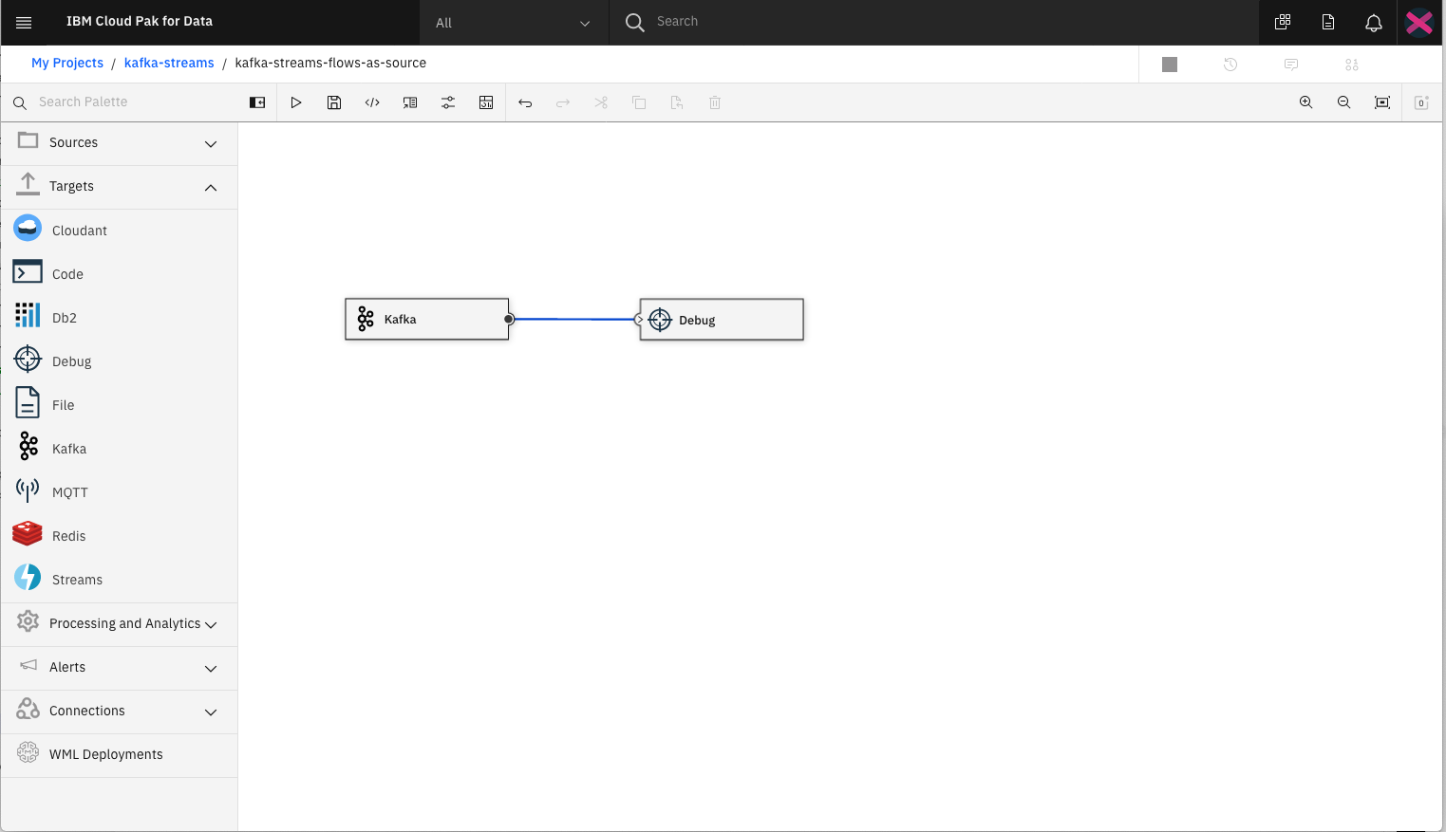This screenshot has width=1446, height=832.
Task: Open the notifications bell
Action: (1374, 22)
